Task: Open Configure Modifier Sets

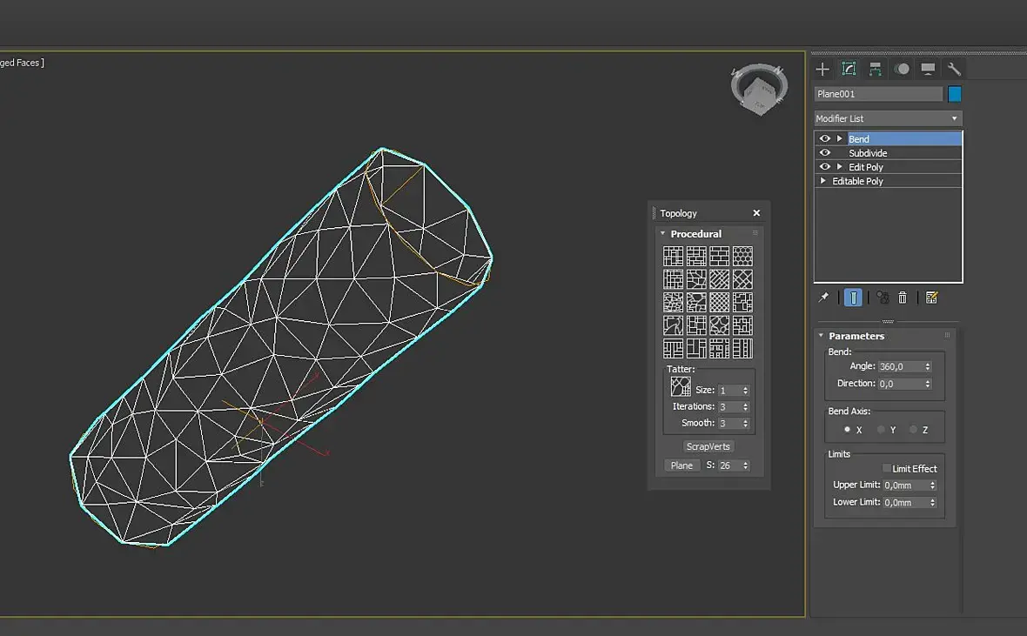Action: pos(931,298)
